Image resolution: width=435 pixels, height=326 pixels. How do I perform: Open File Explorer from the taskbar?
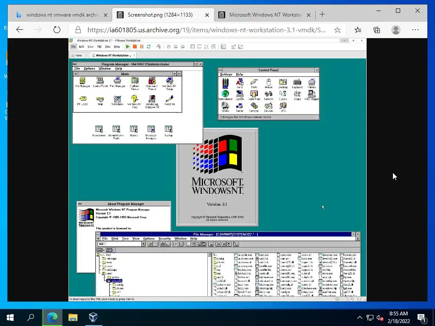click(x=73, y=318)
